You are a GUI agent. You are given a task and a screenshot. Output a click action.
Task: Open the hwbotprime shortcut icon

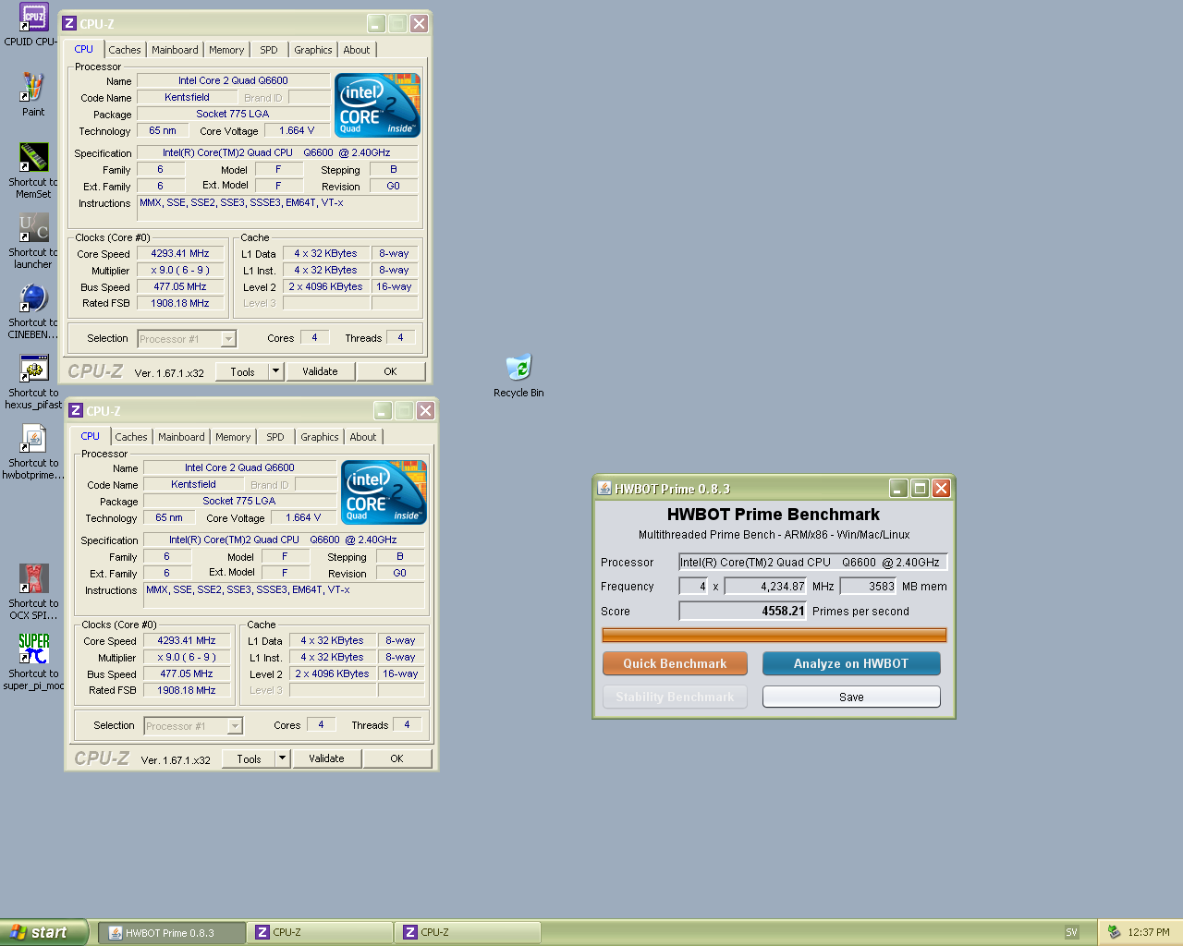click(x=33, y=438)
